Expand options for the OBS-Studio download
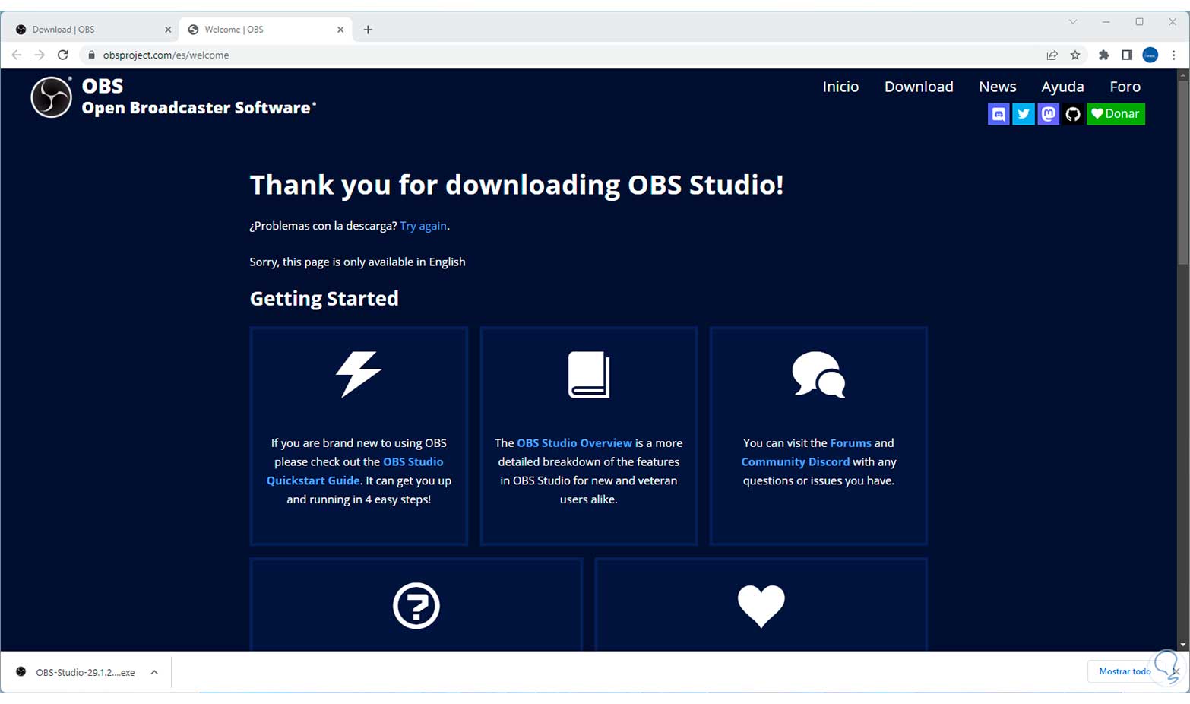Viewport: 1190px width, 704px height. [154, 672]
